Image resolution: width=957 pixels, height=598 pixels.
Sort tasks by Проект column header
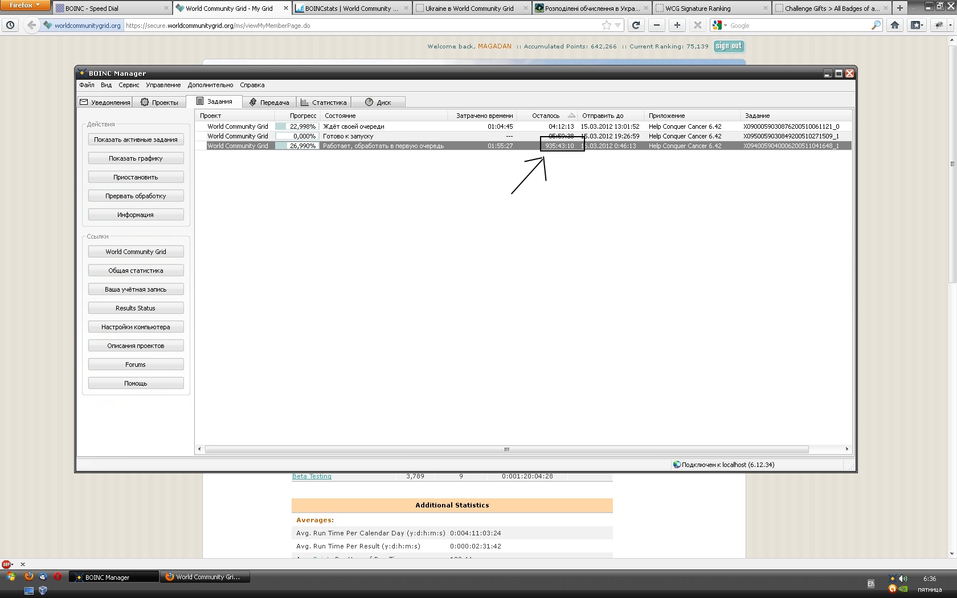[x=235, y=116]
